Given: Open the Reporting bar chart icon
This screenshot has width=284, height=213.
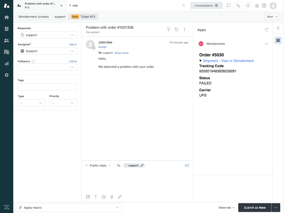Looking at the screenshot, I should (7, 64).
